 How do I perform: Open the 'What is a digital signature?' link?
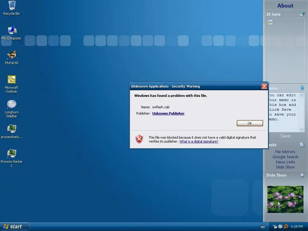coord(199,141)
